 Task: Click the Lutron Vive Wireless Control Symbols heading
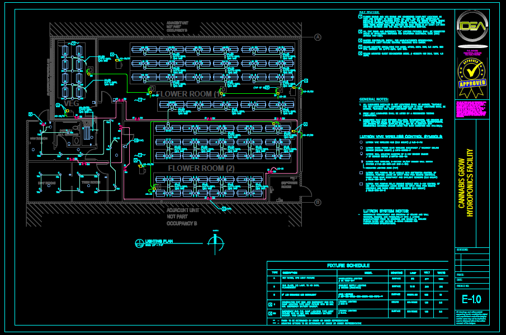(x=400, y=136)
